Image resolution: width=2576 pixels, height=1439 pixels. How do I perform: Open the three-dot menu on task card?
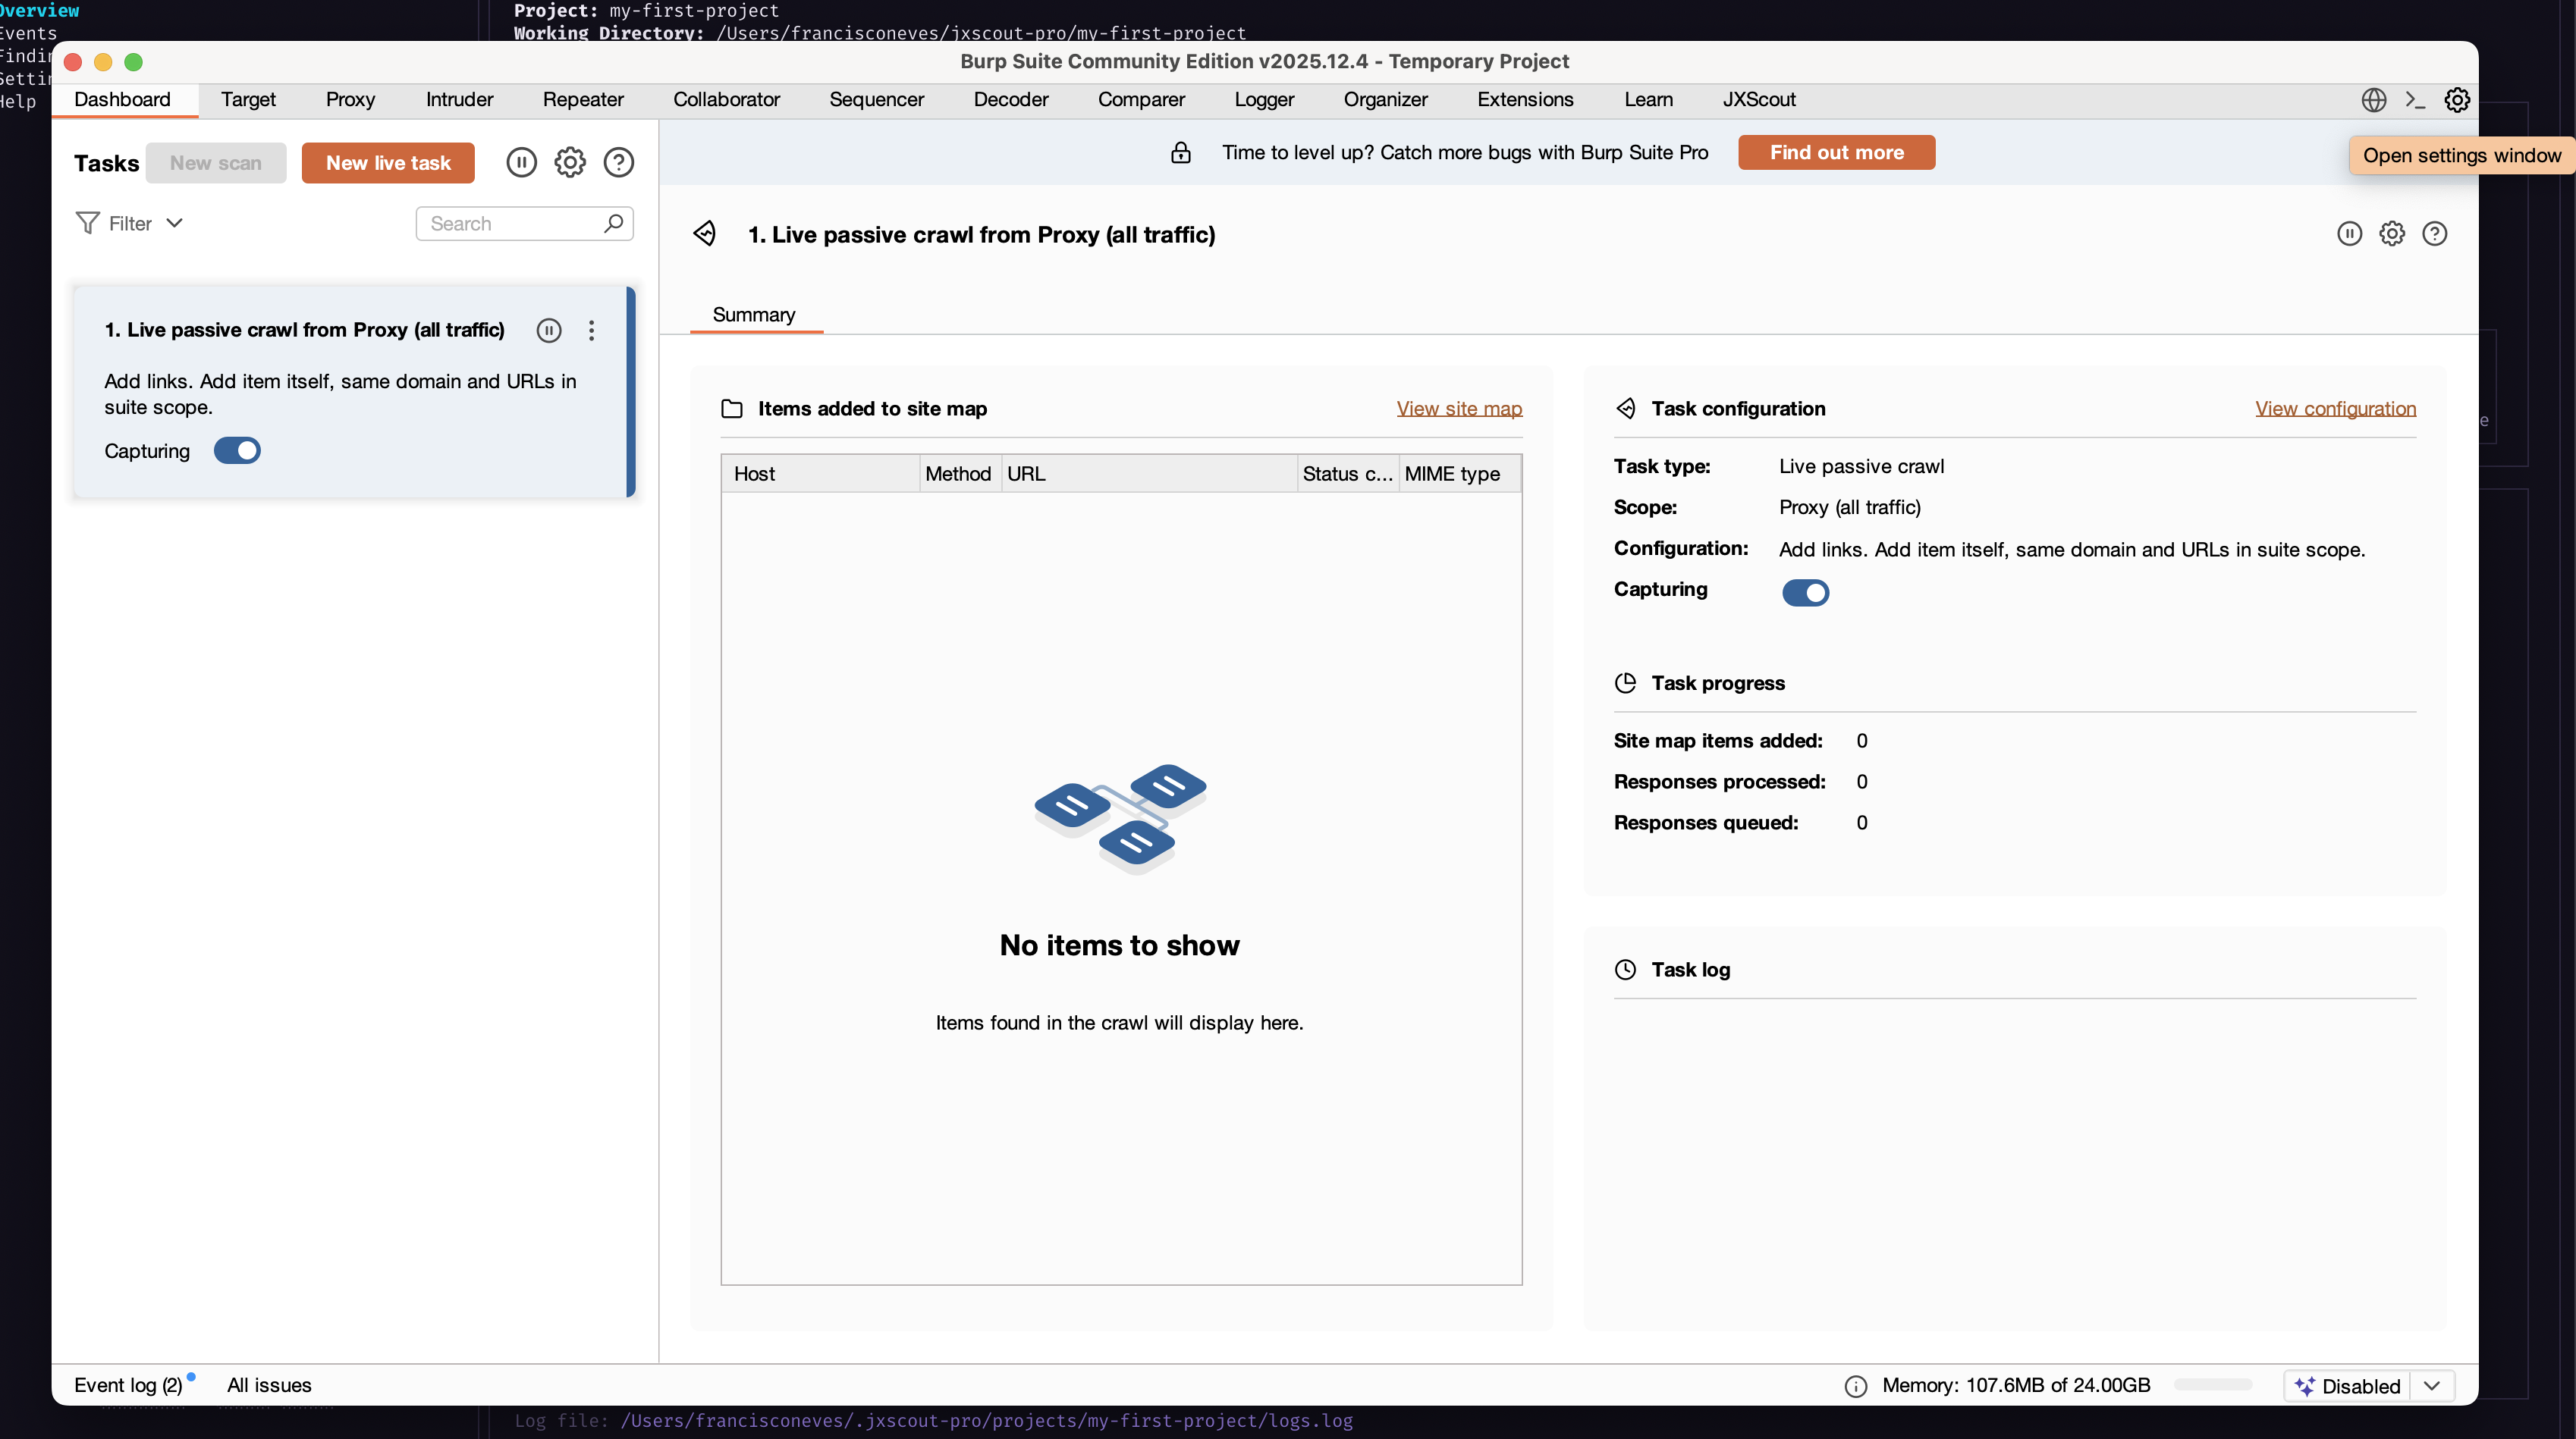click(592, 331)
